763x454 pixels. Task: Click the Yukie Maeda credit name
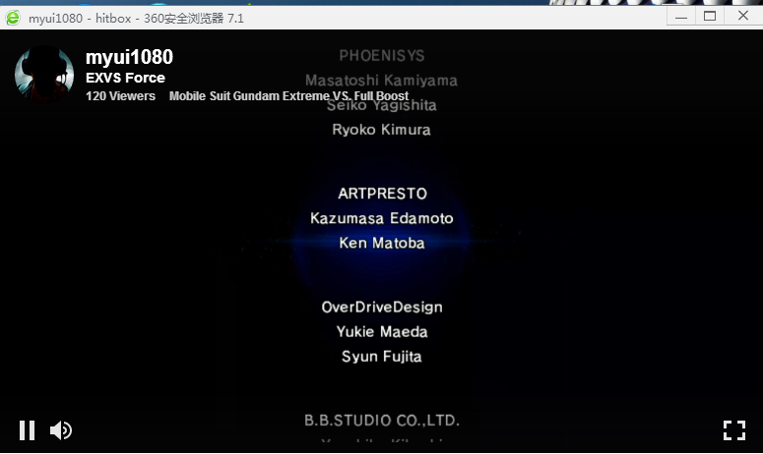click(382, 332)
